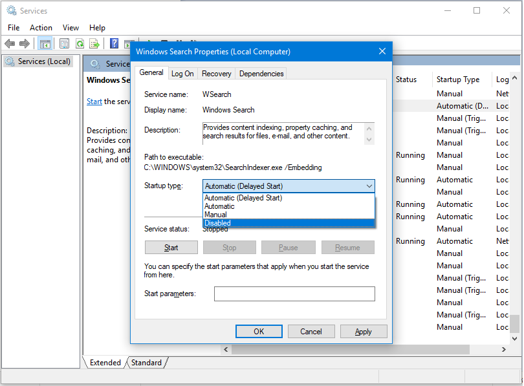Click the Refresh toolbar icon
524x386 pixels.
[80, 43]
